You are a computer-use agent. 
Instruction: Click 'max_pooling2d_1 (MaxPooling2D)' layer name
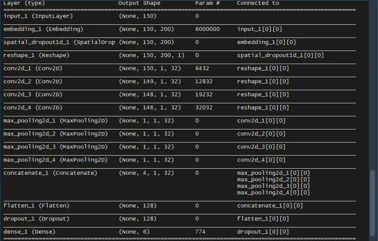click(x=56, y=120)
